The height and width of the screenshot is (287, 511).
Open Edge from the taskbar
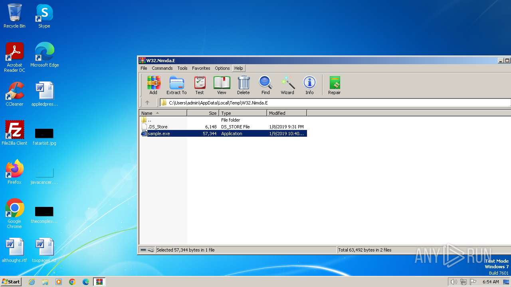pos(86,282)
